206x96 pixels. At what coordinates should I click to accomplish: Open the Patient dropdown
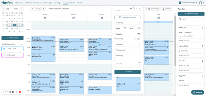[127, 12]
